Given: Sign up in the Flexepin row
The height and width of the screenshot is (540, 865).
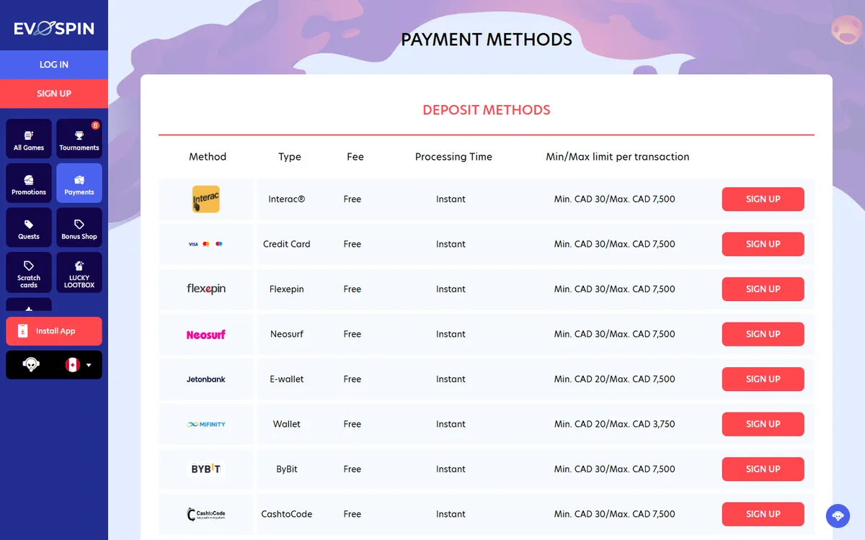Looking at the screenshot, I should pos(763,289).
